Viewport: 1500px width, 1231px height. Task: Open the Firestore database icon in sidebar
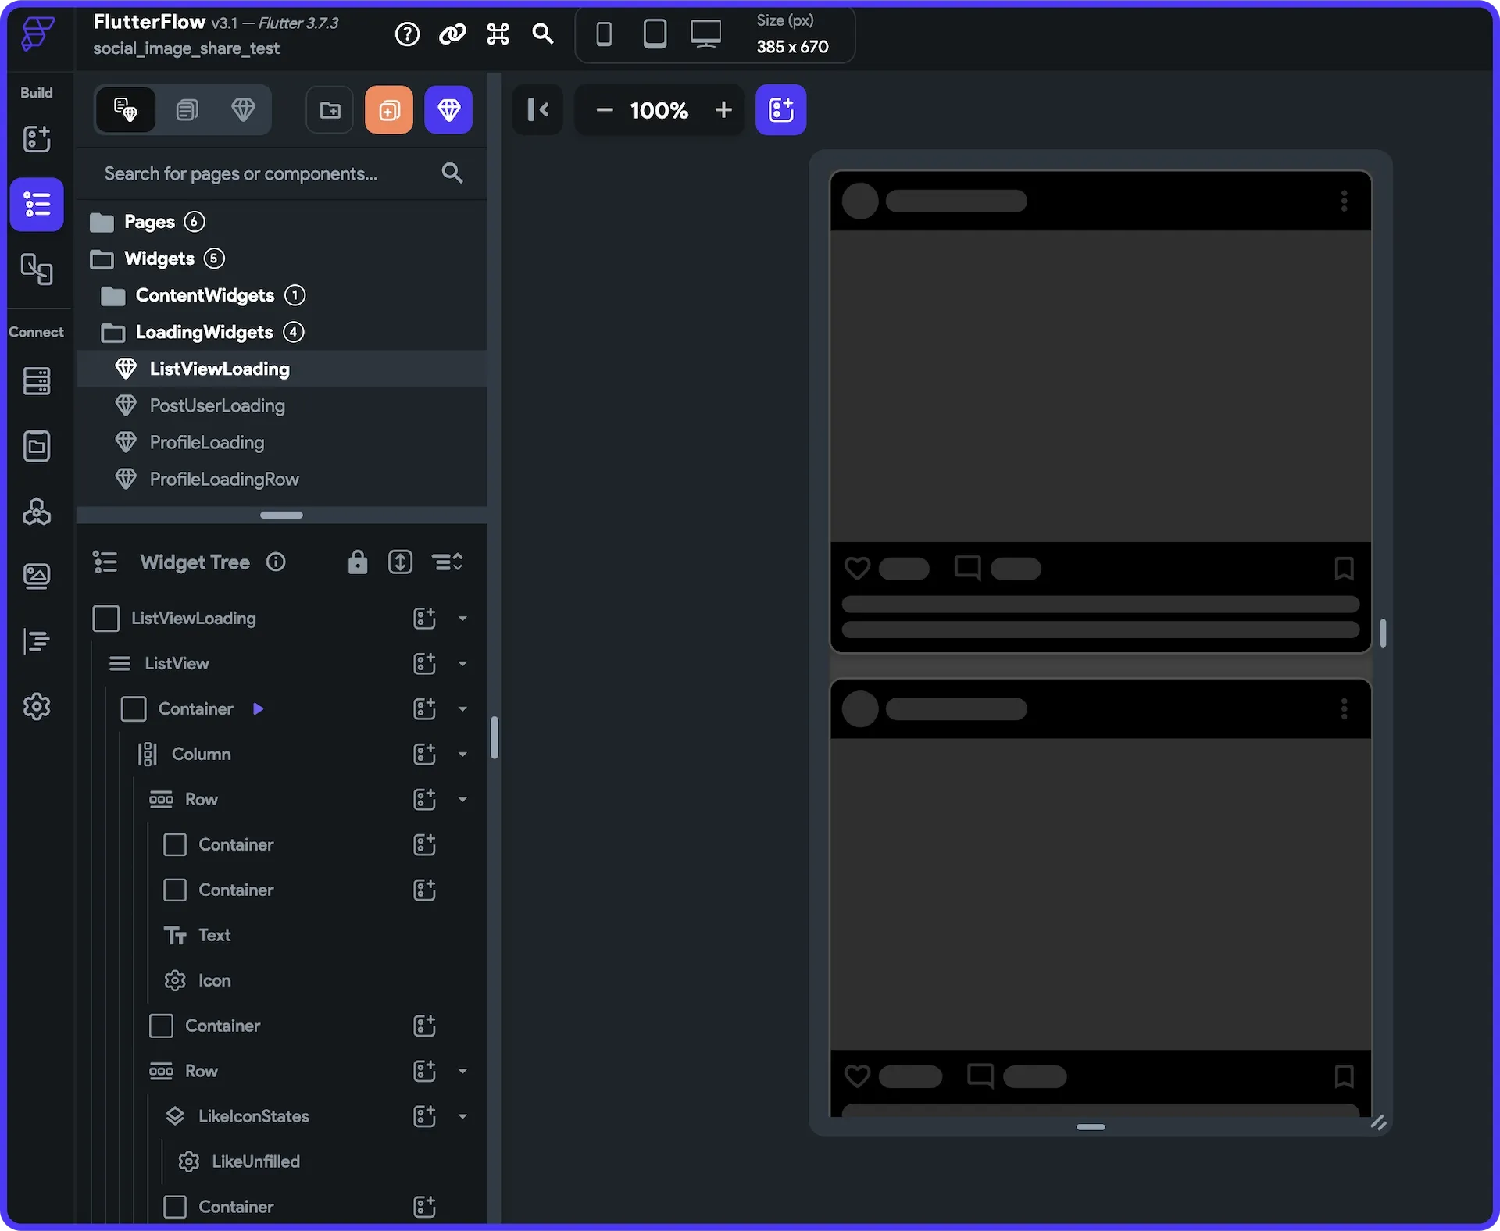click(37, 381)
